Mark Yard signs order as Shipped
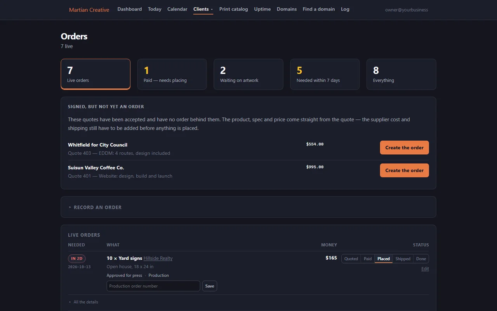This screenshot has height=311, width=497. coord(403,259)
